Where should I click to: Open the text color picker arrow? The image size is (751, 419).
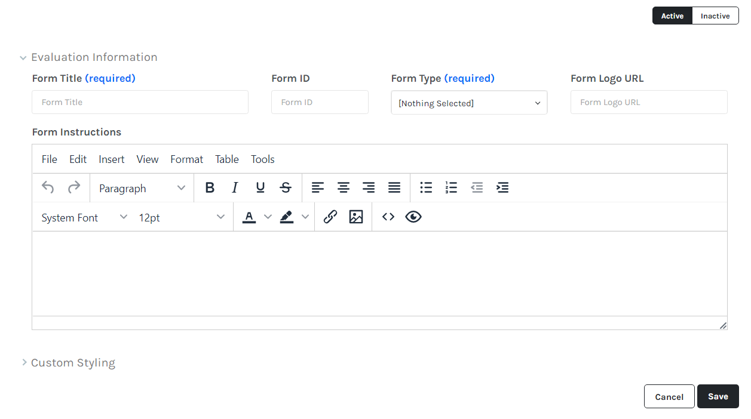click(x=268, y=217)
